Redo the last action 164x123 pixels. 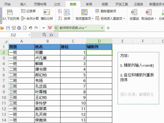tap(36, 28)
